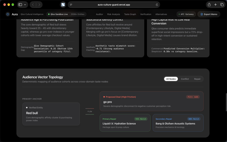Go forward with the browser forward arrow
This screenshot has width=227, height=142.
tap(39, 5)
